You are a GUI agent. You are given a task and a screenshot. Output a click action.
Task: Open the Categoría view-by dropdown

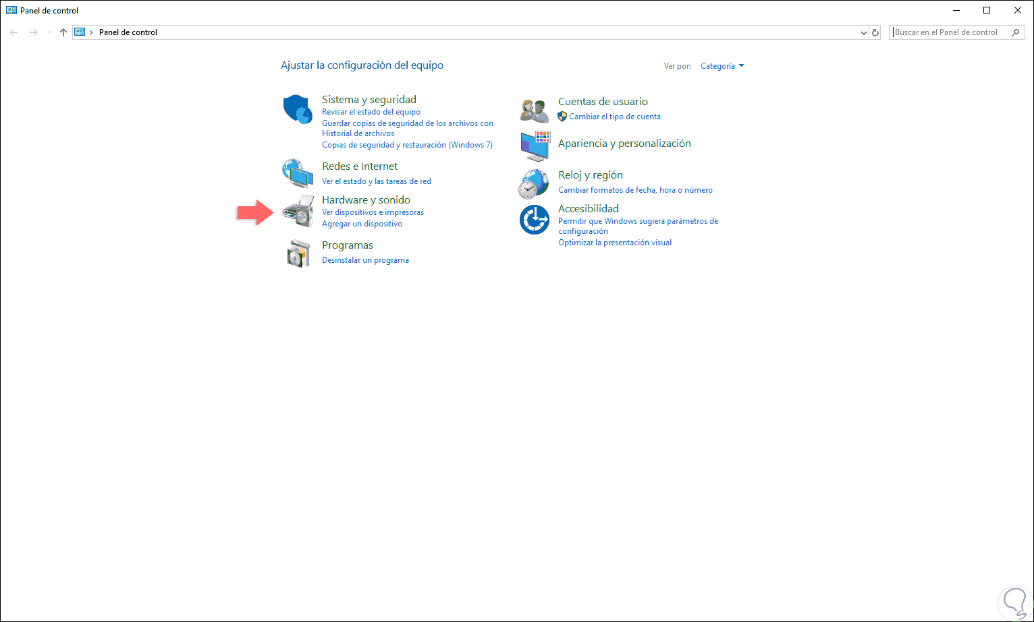722,66
